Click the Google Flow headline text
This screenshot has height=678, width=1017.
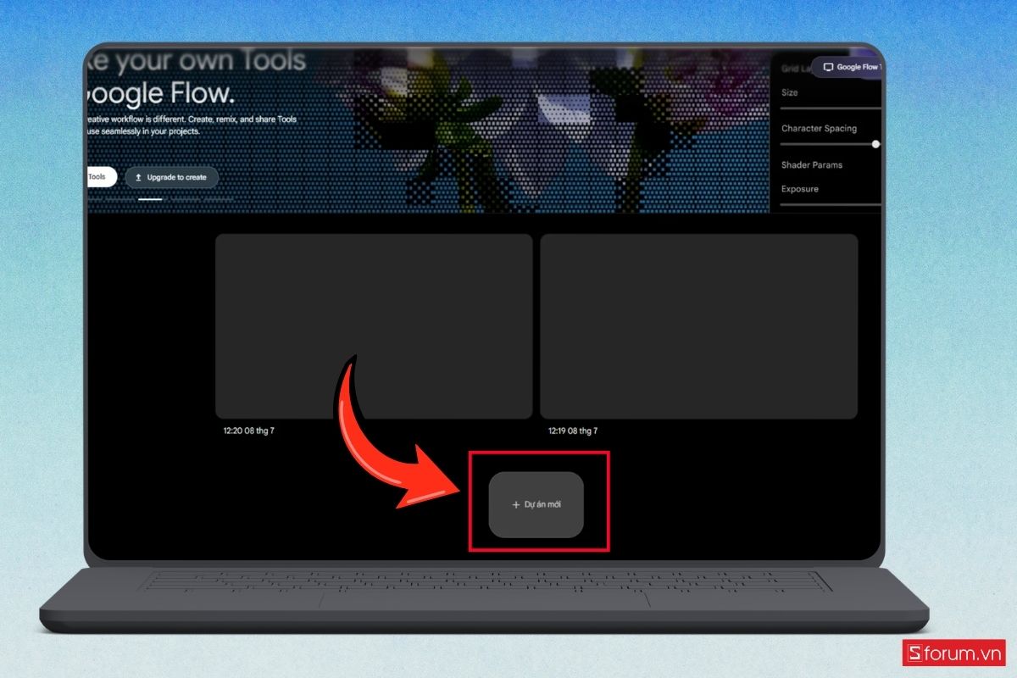point(160,92)
